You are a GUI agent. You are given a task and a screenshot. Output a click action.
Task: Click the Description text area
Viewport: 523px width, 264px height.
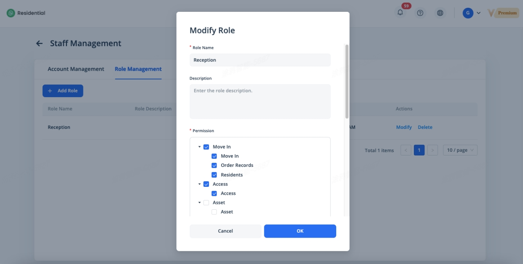point(260,101)
